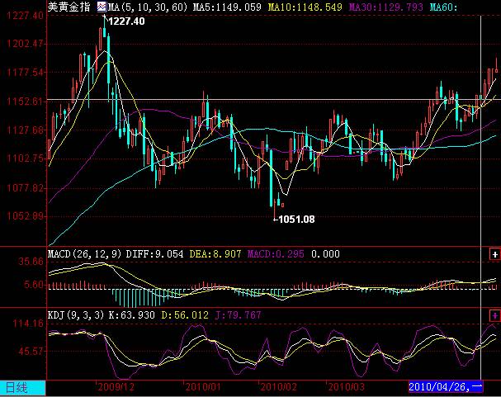The height and width of the screenshot is (397, 501).
Task: Click the K:63.930 value
Action: (131, 315)
